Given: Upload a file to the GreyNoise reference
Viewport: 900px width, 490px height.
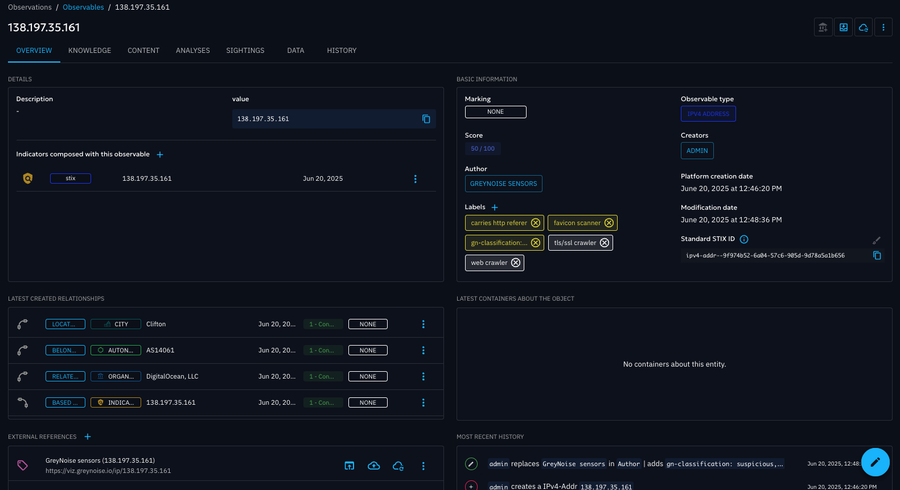Looking at the screenshot, I should pyautogui.click(x=374, y=466).
